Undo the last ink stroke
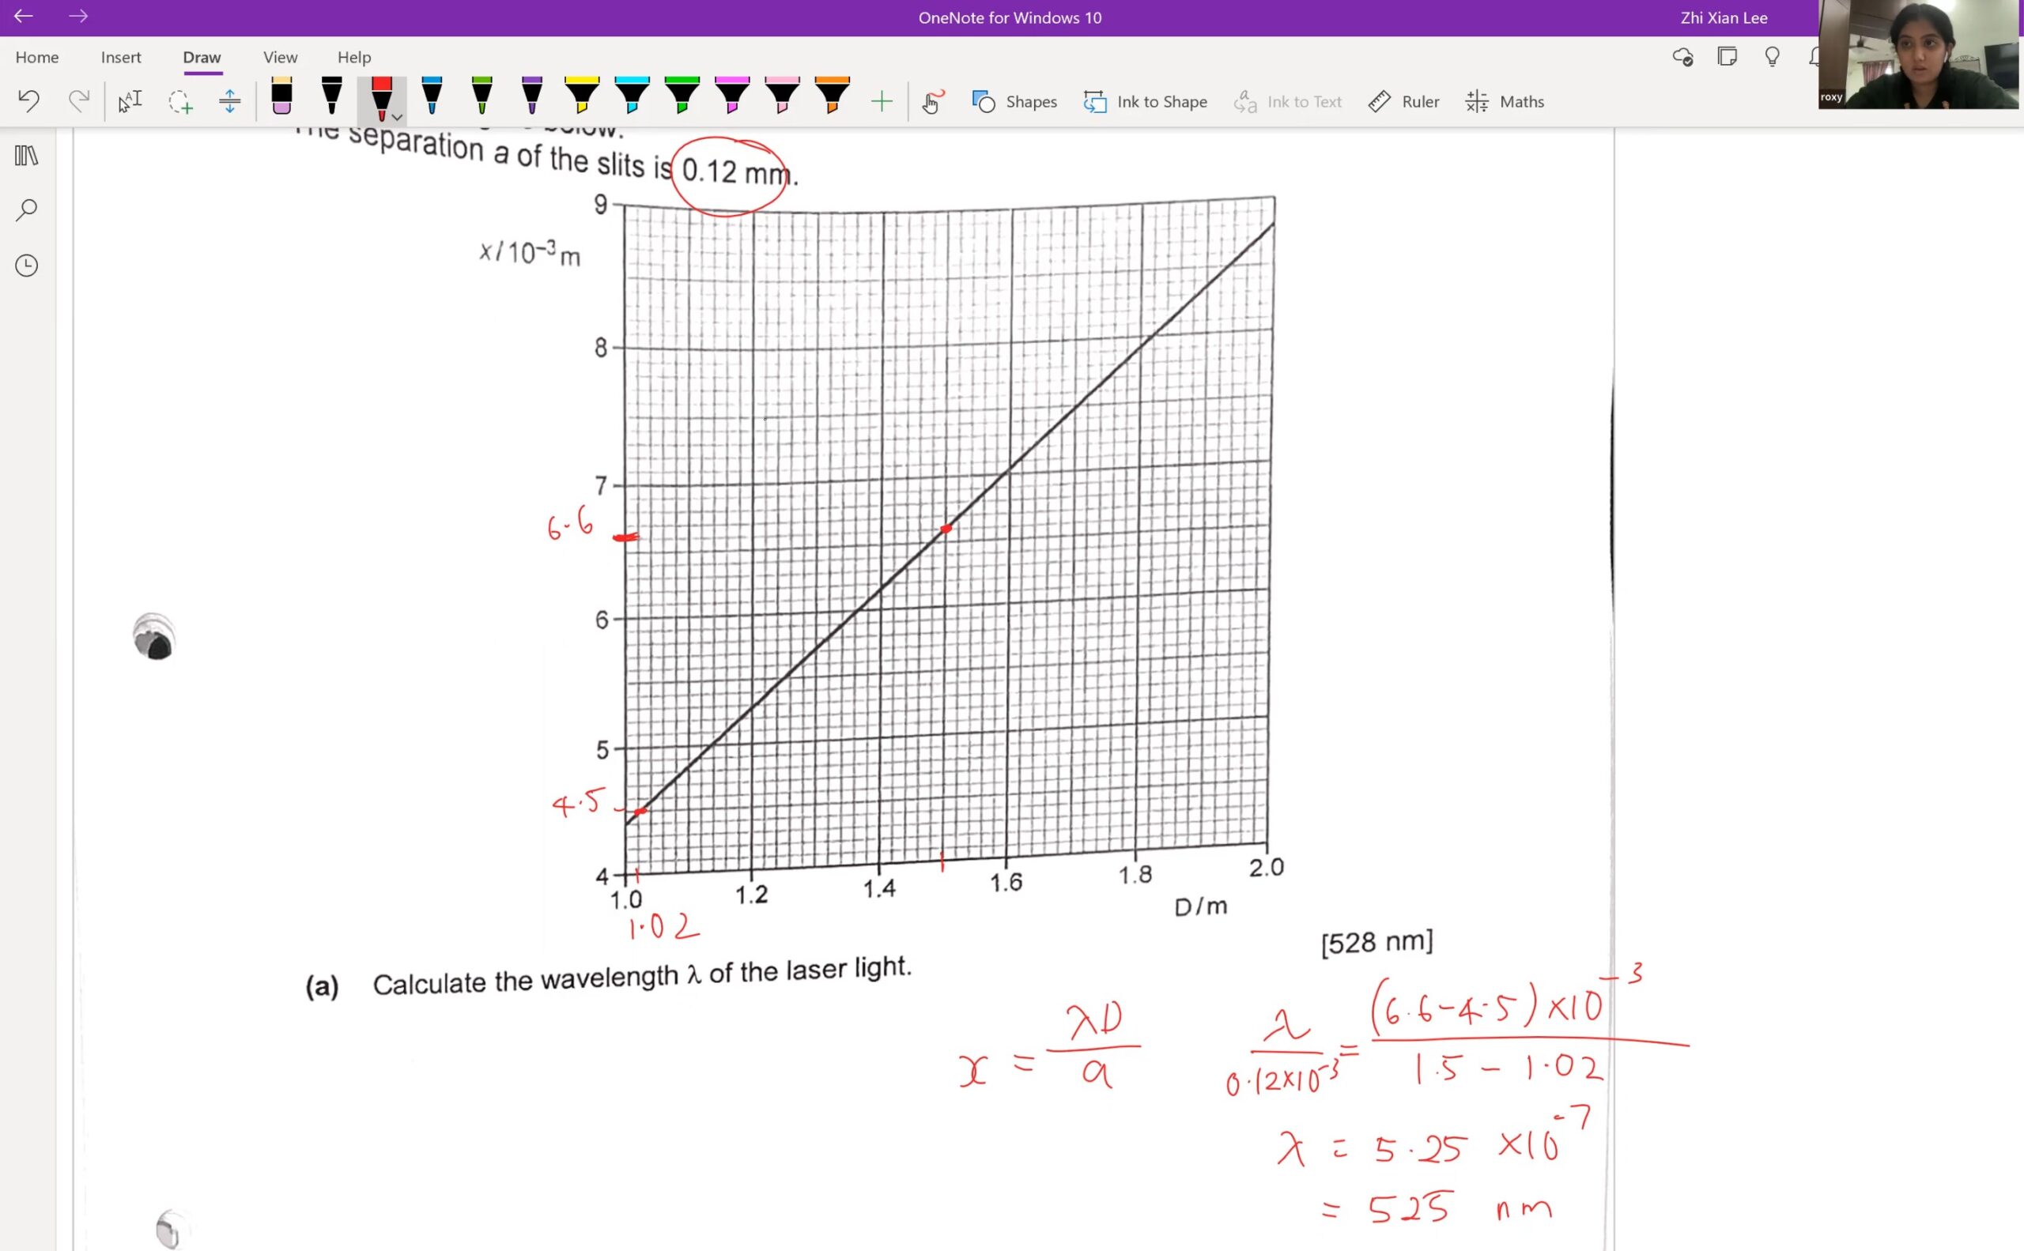The height and width of the screenshot is (1251, 2024). coord(29,102)
